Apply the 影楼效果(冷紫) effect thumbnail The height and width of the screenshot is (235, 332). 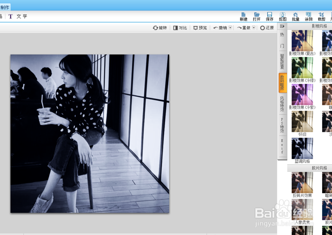(302, 94)
